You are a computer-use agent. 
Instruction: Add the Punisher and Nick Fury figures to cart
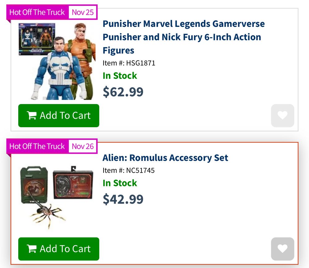[59, 115]
